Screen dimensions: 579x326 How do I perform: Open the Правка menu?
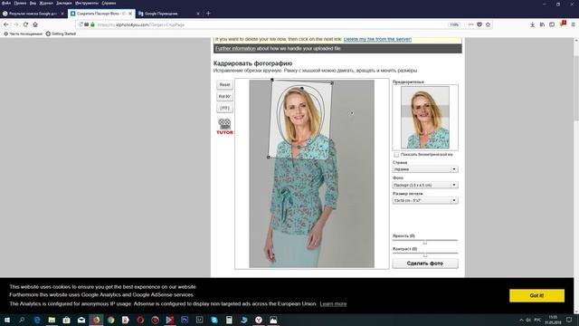[20, 3]
